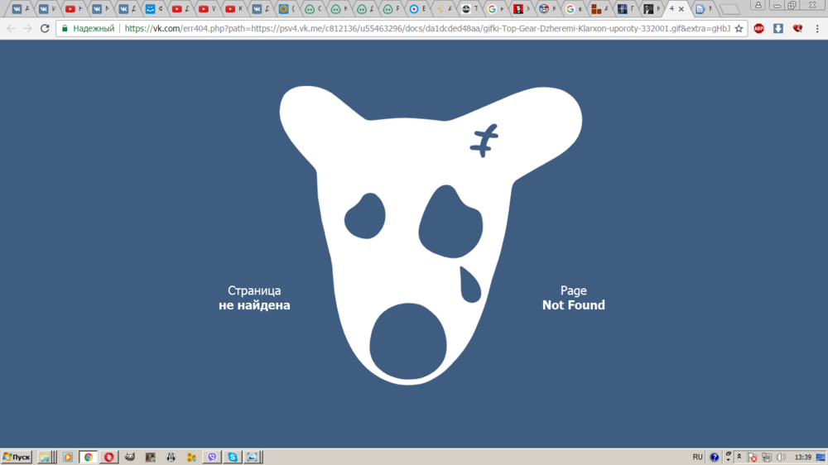Click the blue download extension icon

(x=778, y=28)
